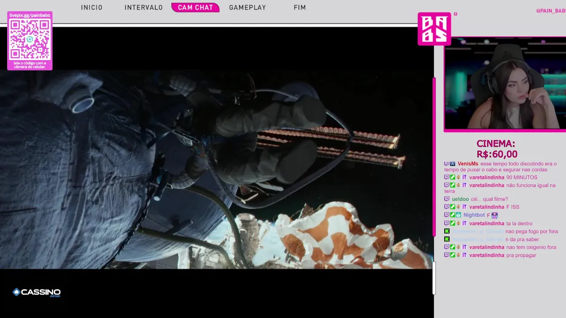Viewport: 566px width, 318px height.
Task: Click the pink BABS logo
Action: pos(434,29)
